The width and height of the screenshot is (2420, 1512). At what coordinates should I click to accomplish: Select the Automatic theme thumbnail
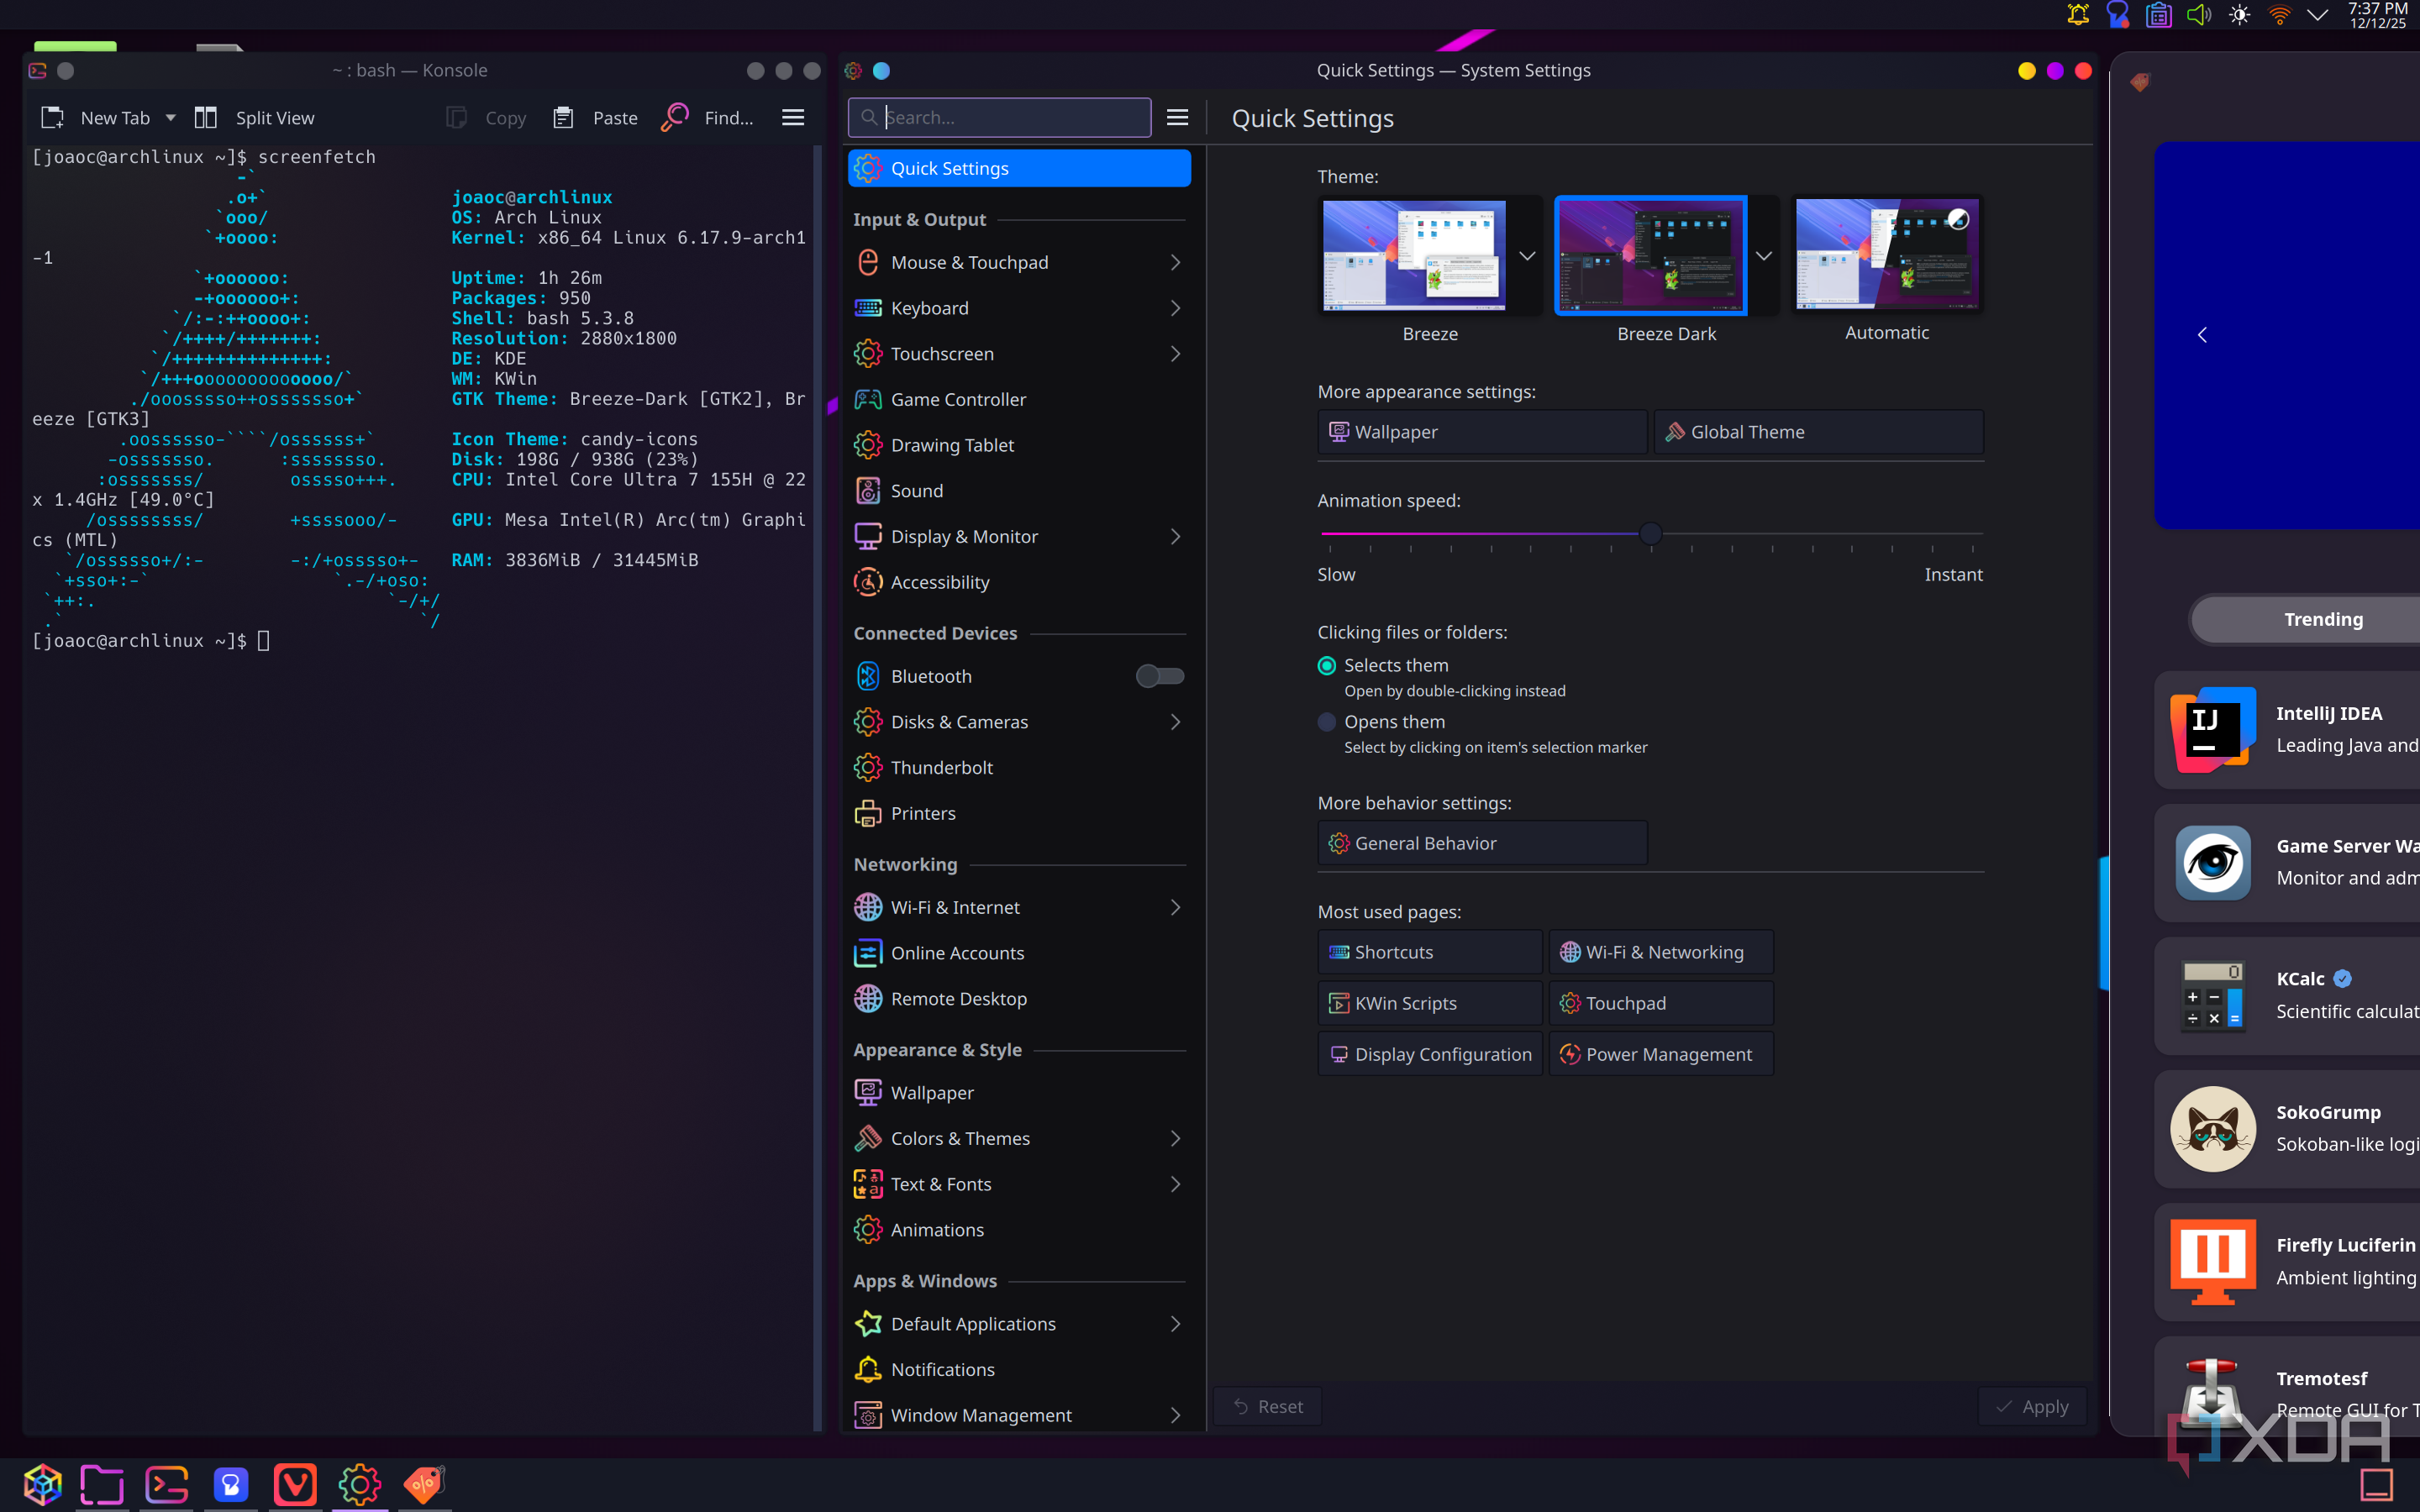pos(1886,255)
